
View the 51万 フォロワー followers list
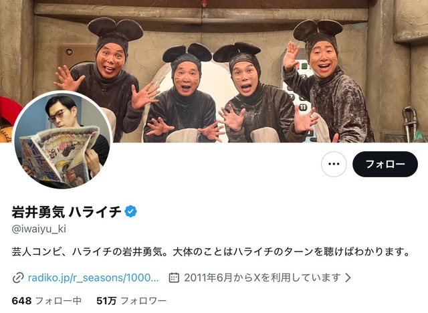[131, 301]
